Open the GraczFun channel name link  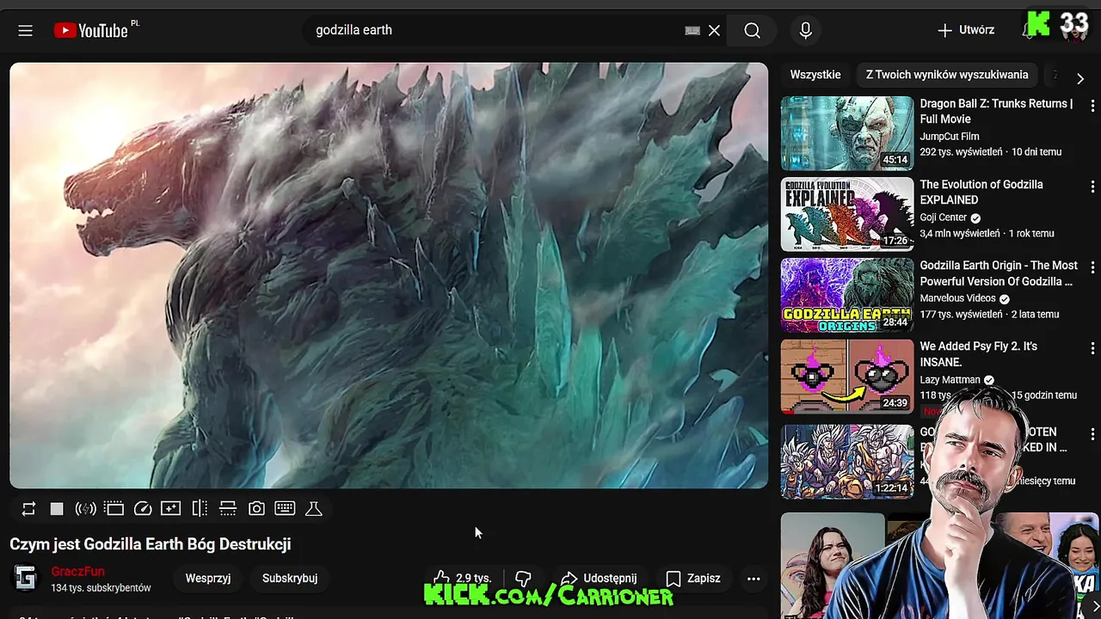(77, 572)
